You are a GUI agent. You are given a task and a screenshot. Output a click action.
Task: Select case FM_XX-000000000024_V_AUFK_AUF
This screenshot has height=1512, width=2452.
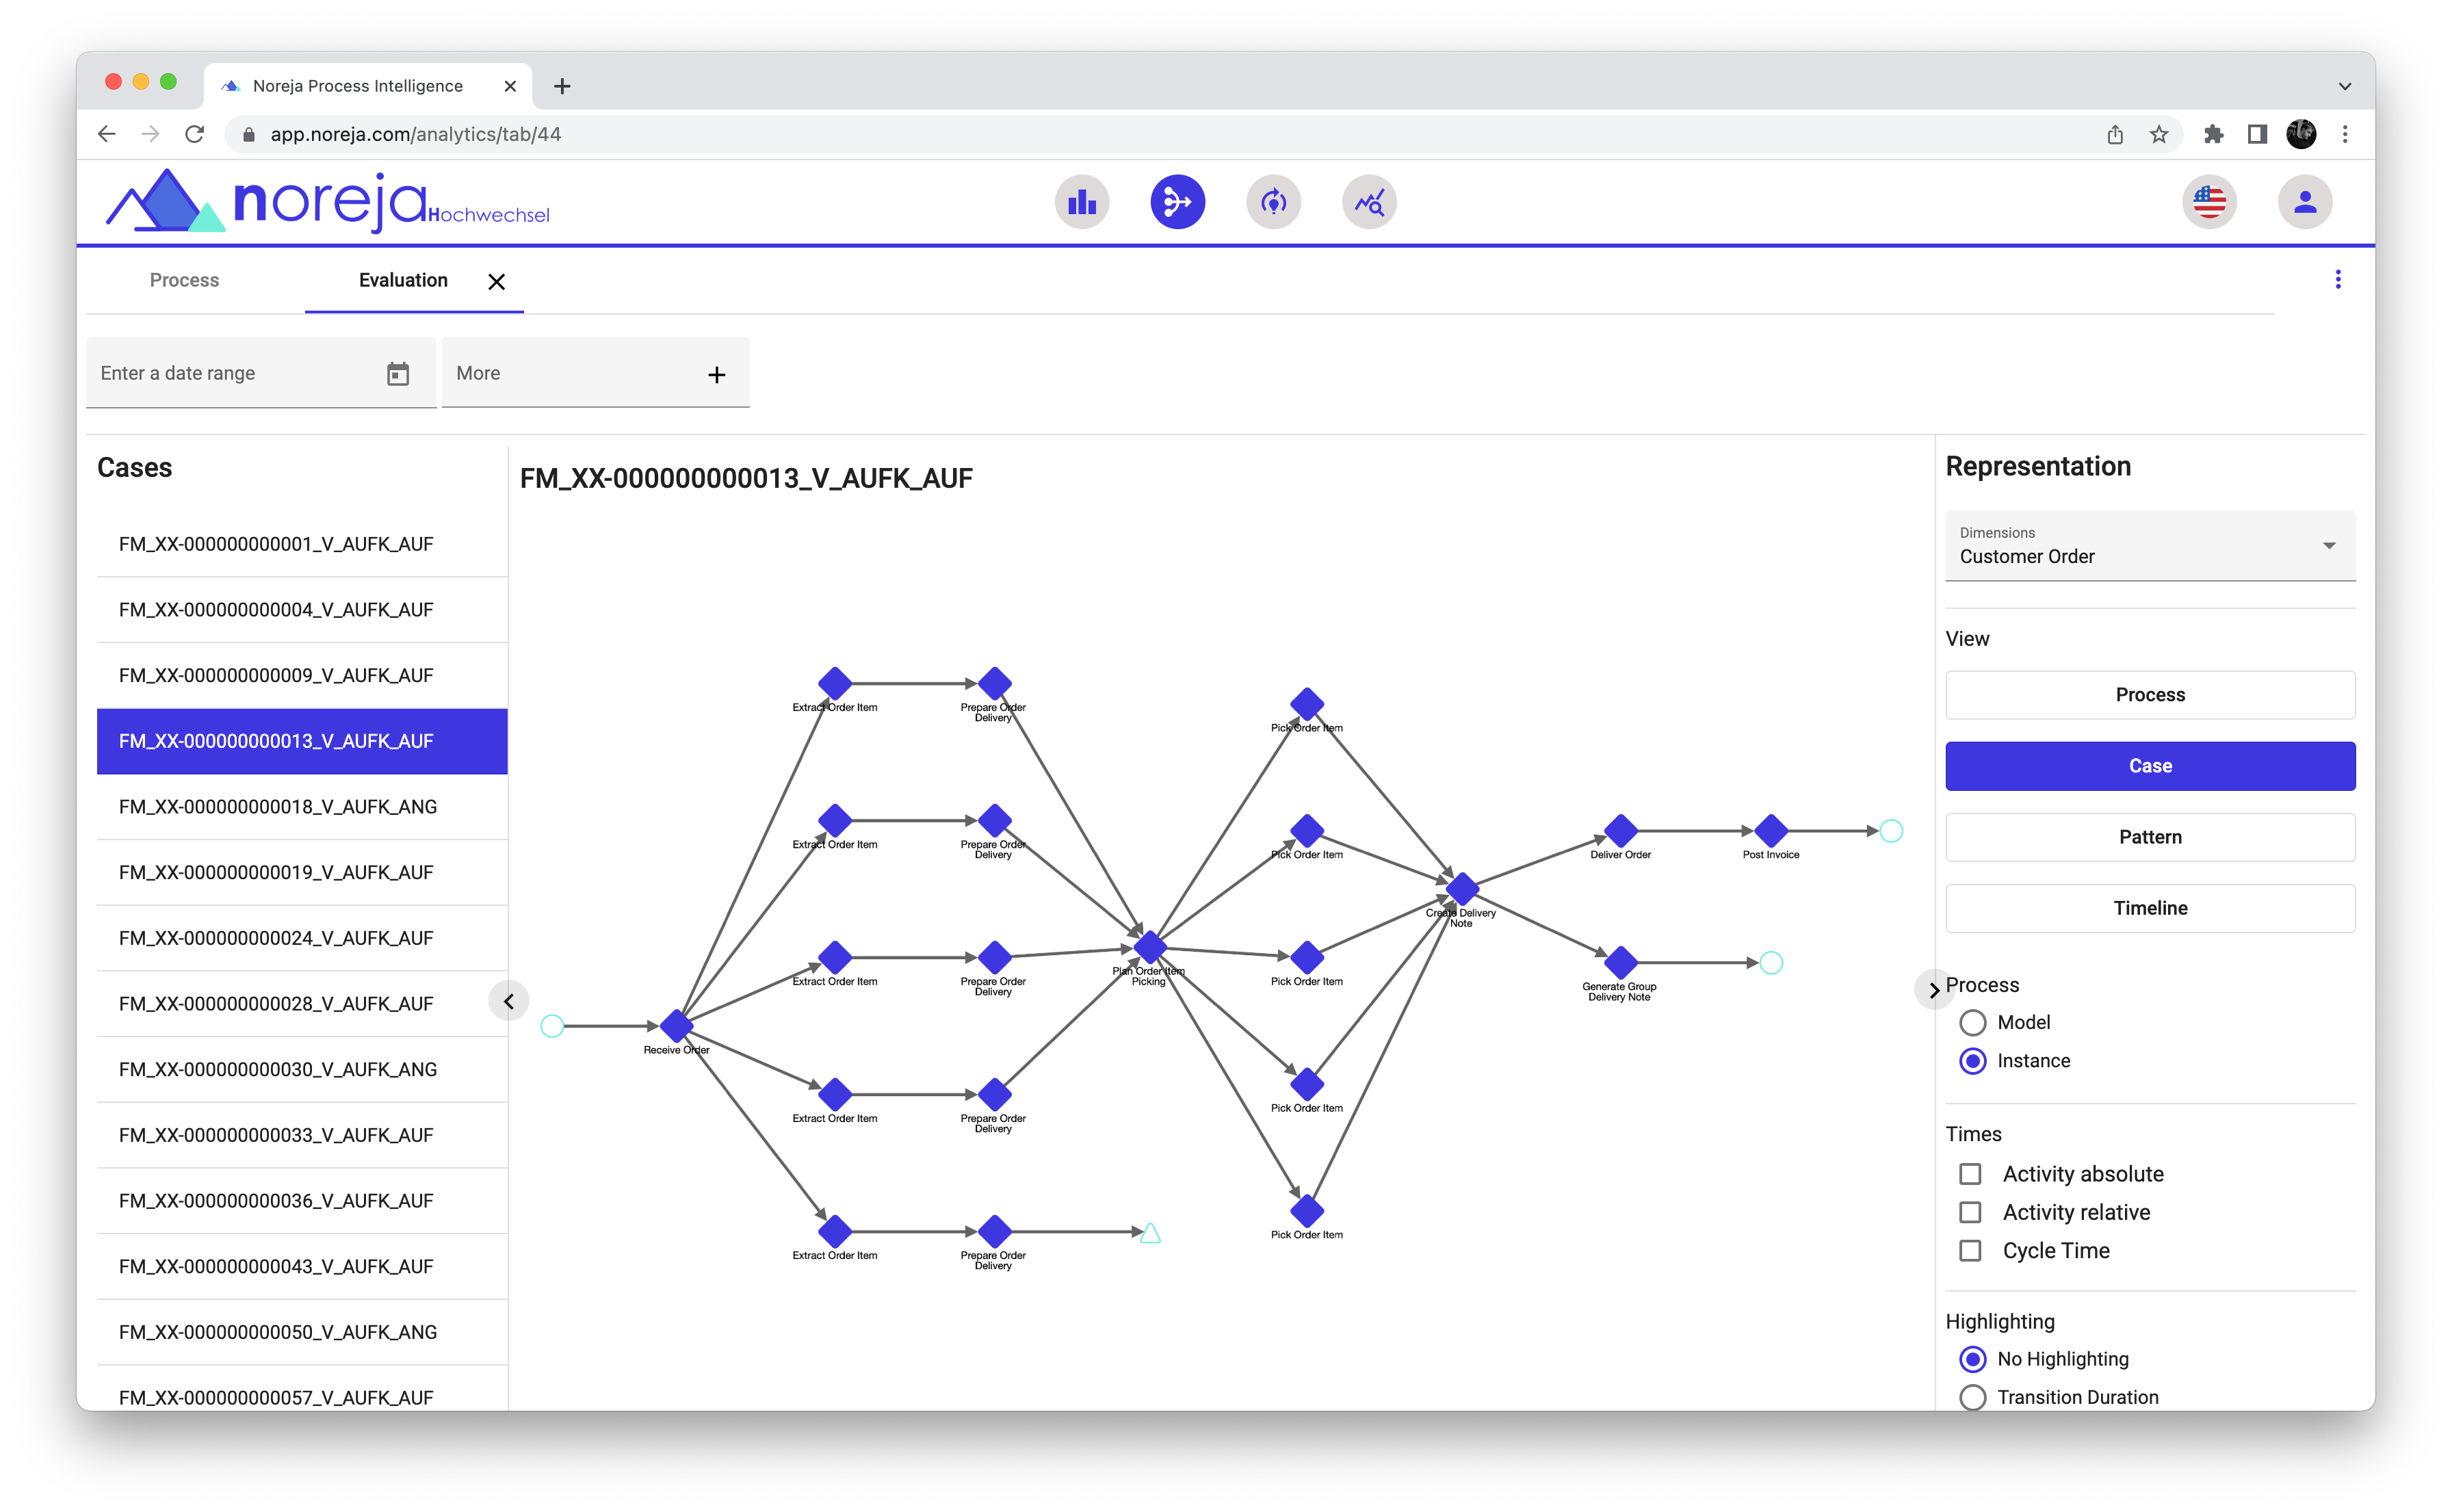pyautogui.click(x=276, y=938)
